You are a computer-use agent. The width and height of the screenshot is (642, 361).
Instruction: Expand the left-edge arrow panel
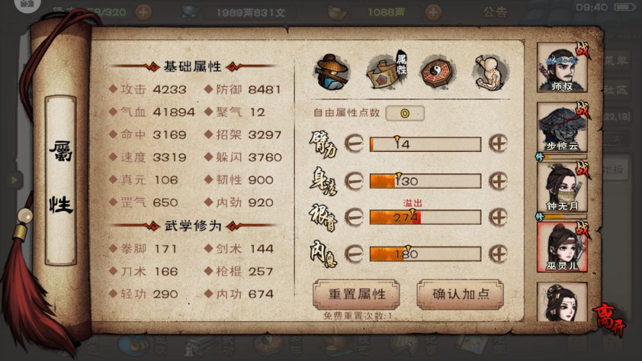point(14,179)
